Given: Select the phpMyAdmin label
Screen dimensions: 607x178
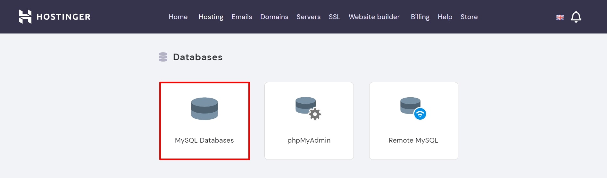Looking at the screenshot, I should [x=309, y=140].
